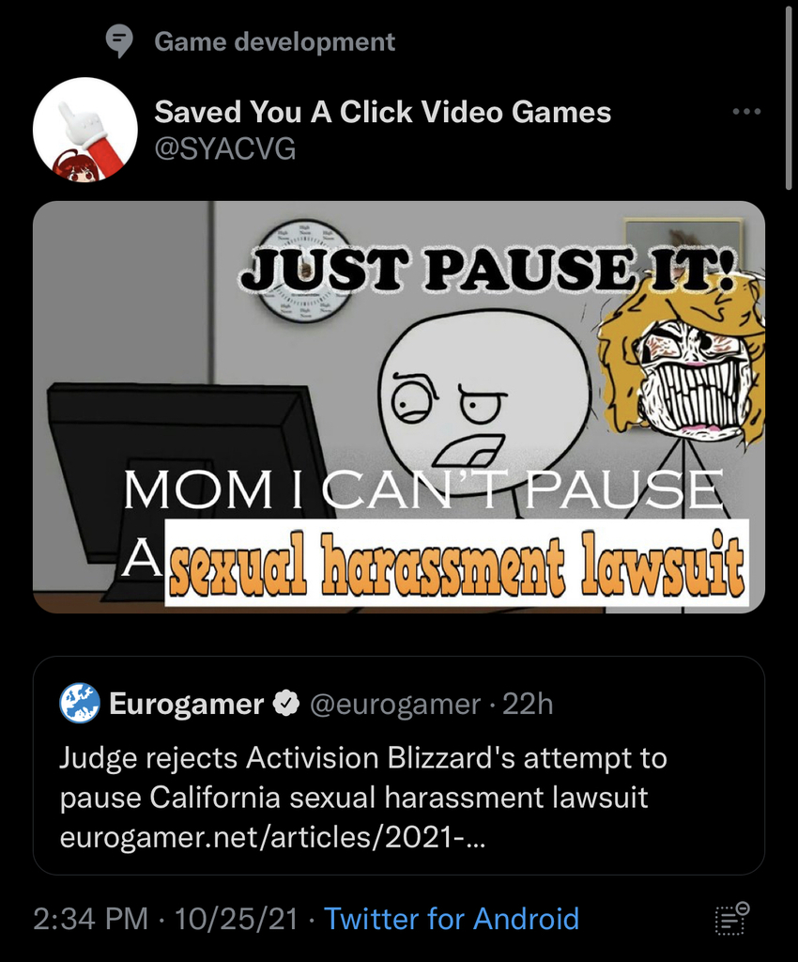This screenshot has width=798, height=962.
Task: Click the Eurogamer account name
Action: pos(186,704)
